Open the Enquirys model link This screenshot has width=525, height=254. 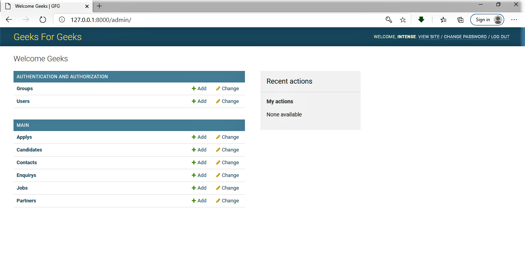click(x=26, y=175)
